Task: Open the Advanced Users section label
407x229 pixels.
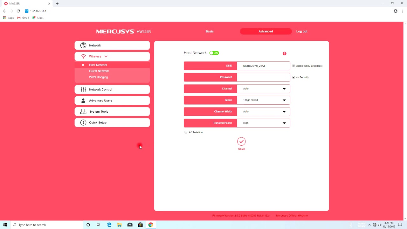Action: [x=100, y=101]
